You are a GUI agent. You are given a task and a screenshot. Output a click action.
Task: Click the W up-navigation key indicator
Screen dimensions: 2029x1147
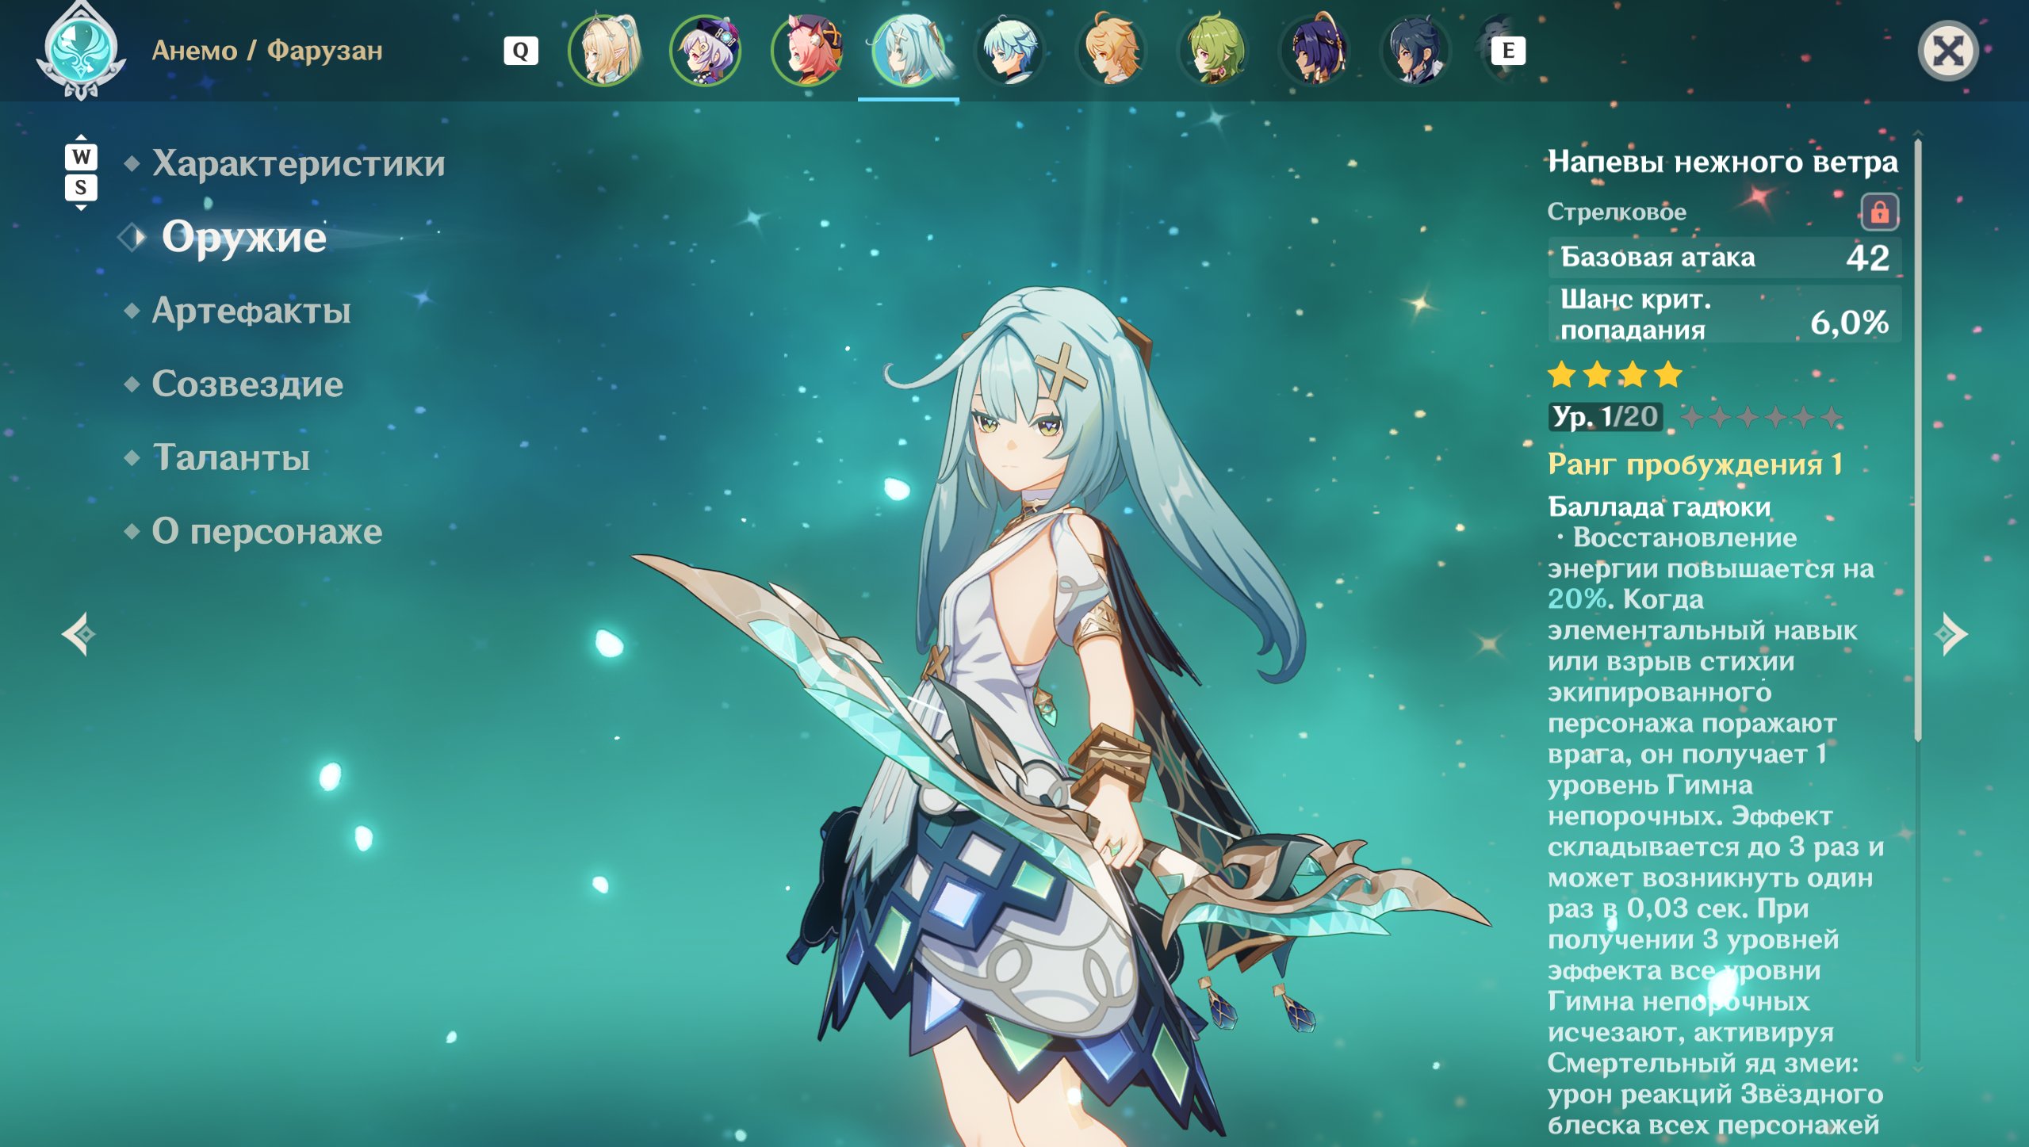(81, 156)
